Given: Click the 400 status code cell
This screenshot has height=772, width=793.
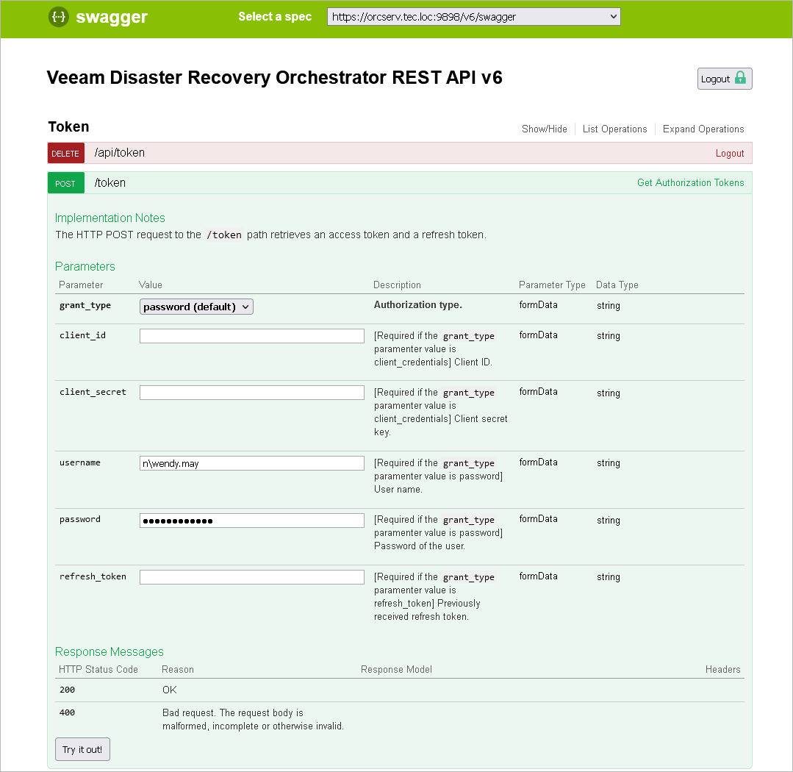Looking at the screenshot, I should (68, 712).
